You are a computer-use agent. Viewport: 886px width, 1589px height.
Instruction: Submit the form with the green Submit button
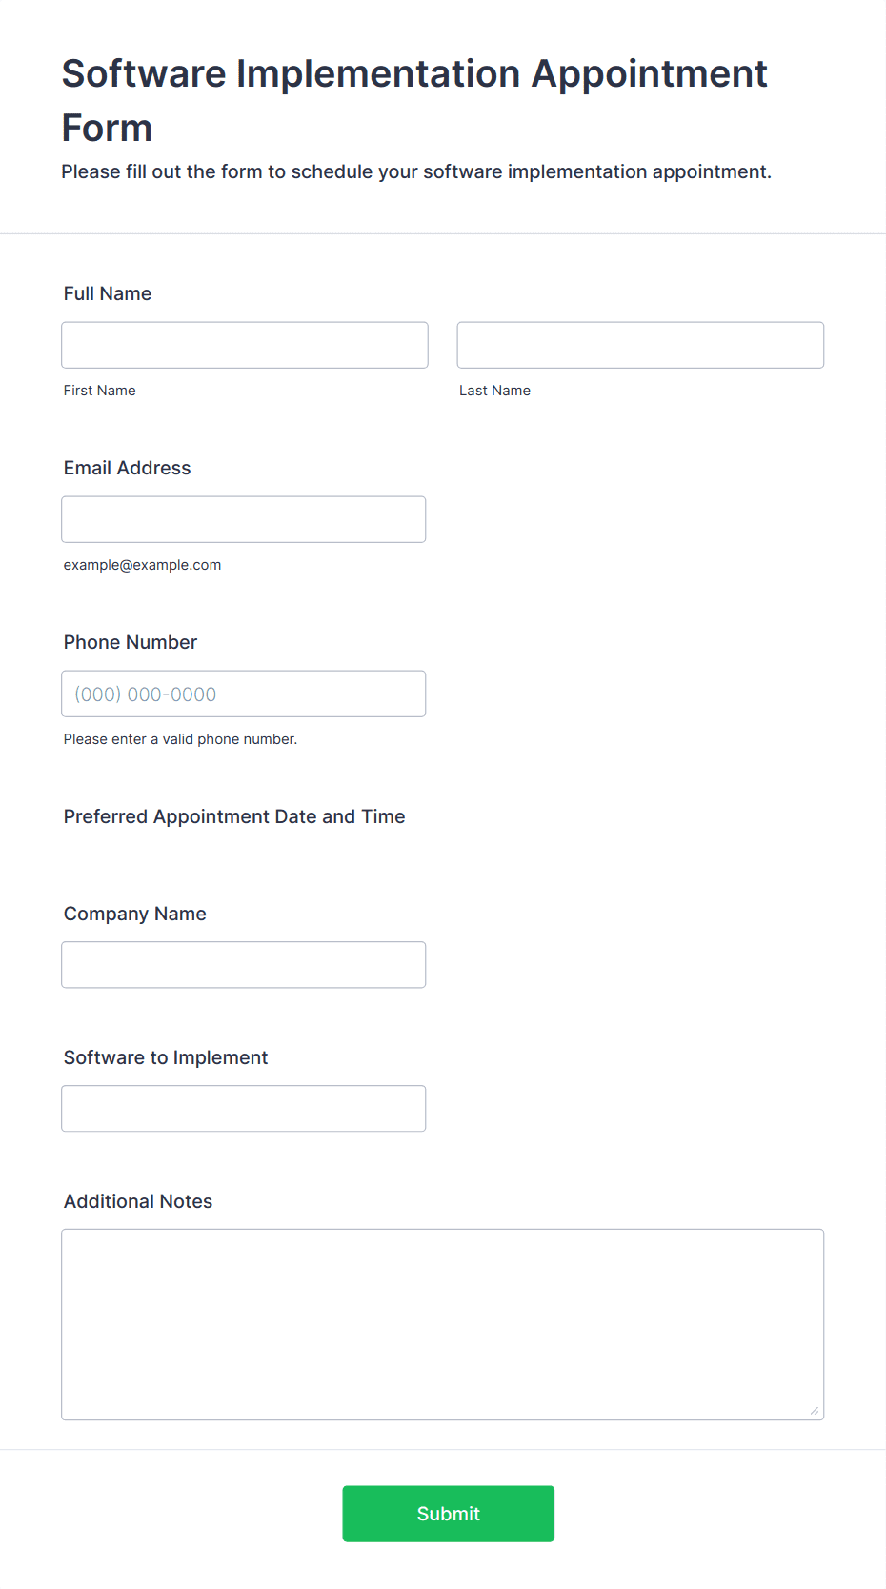[x=449, y=1514]
